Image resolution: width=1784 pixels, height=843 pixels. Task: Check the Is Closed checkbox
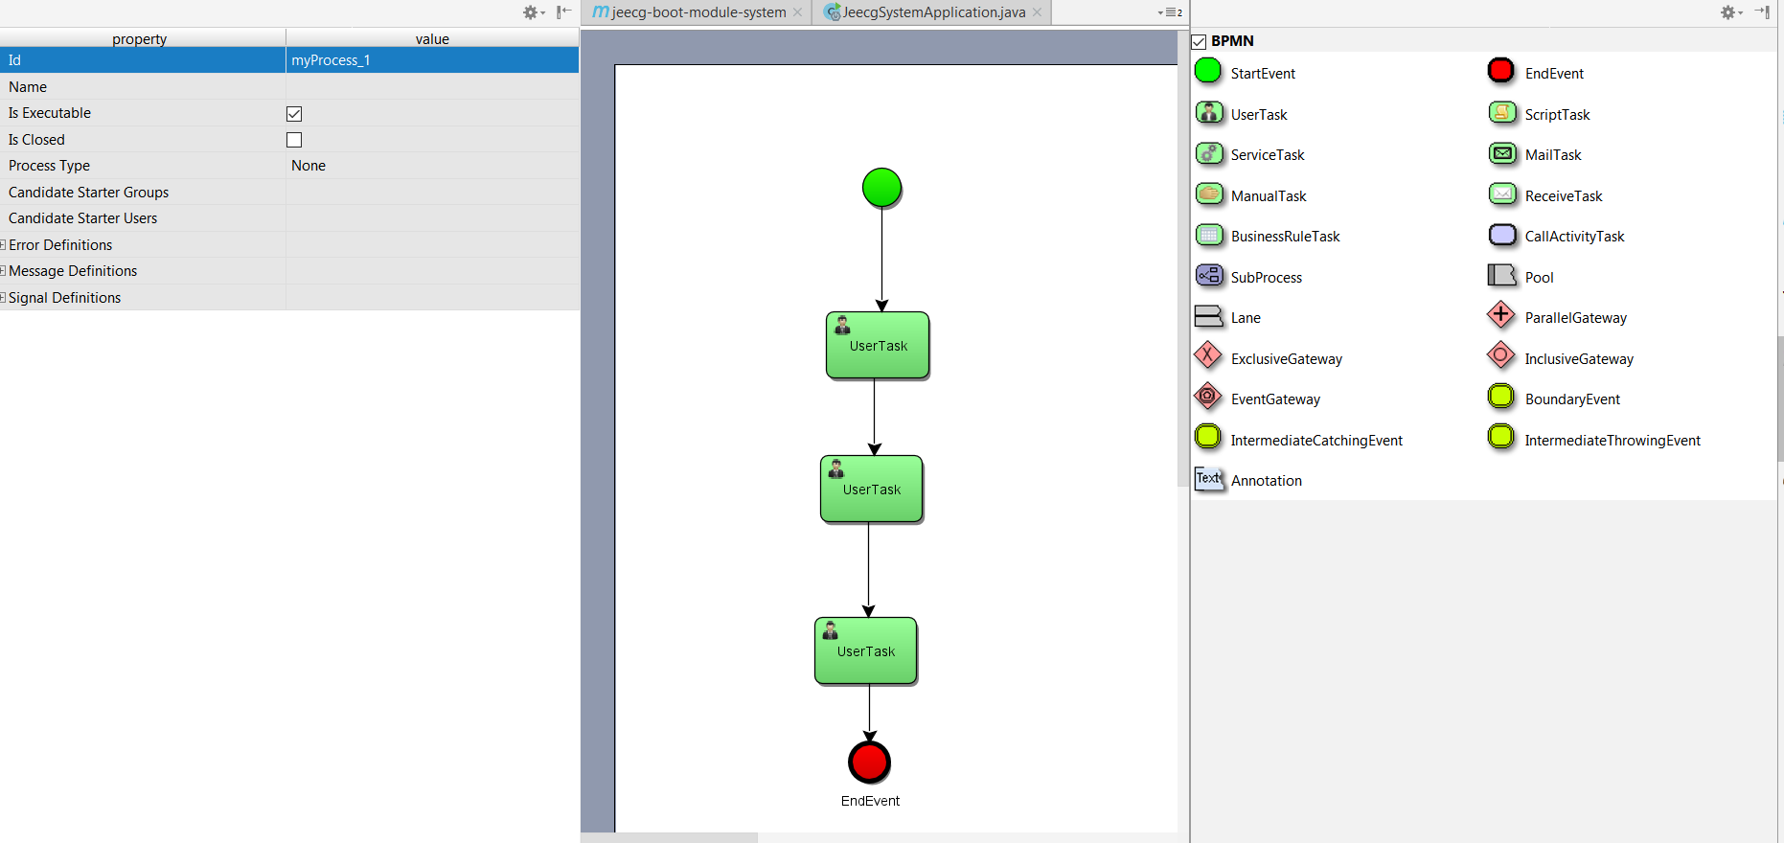click(294, 140)
